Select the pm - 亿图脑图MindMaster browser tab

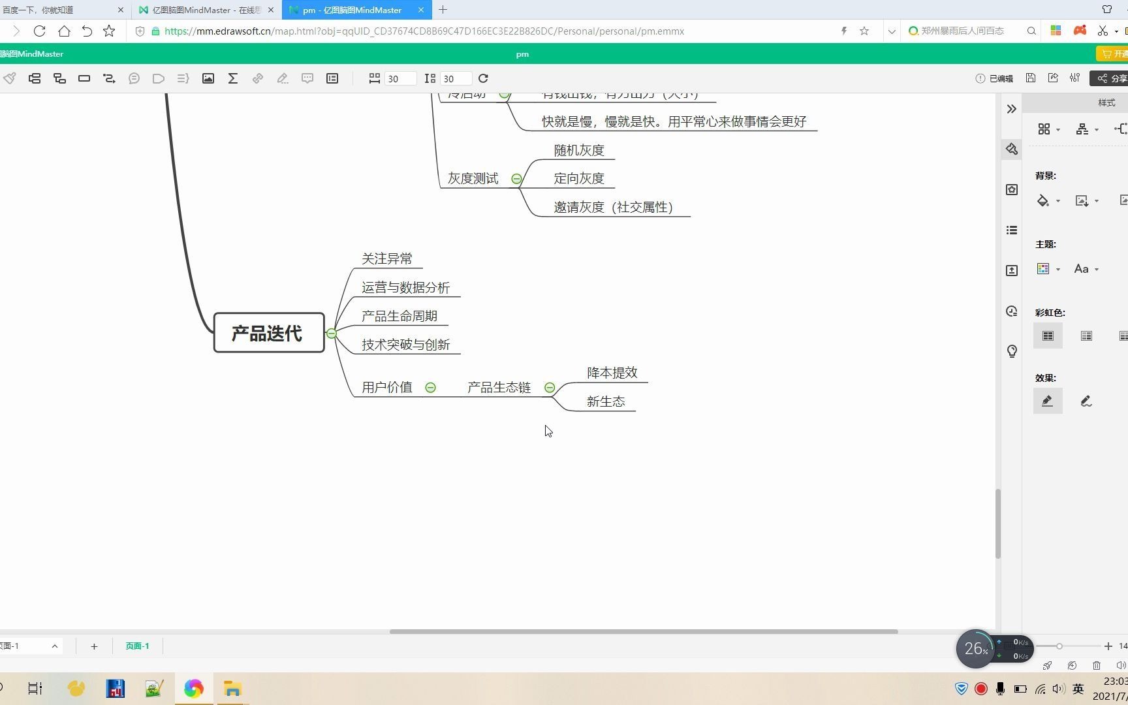pyautogui.click(x=356, y=10)
